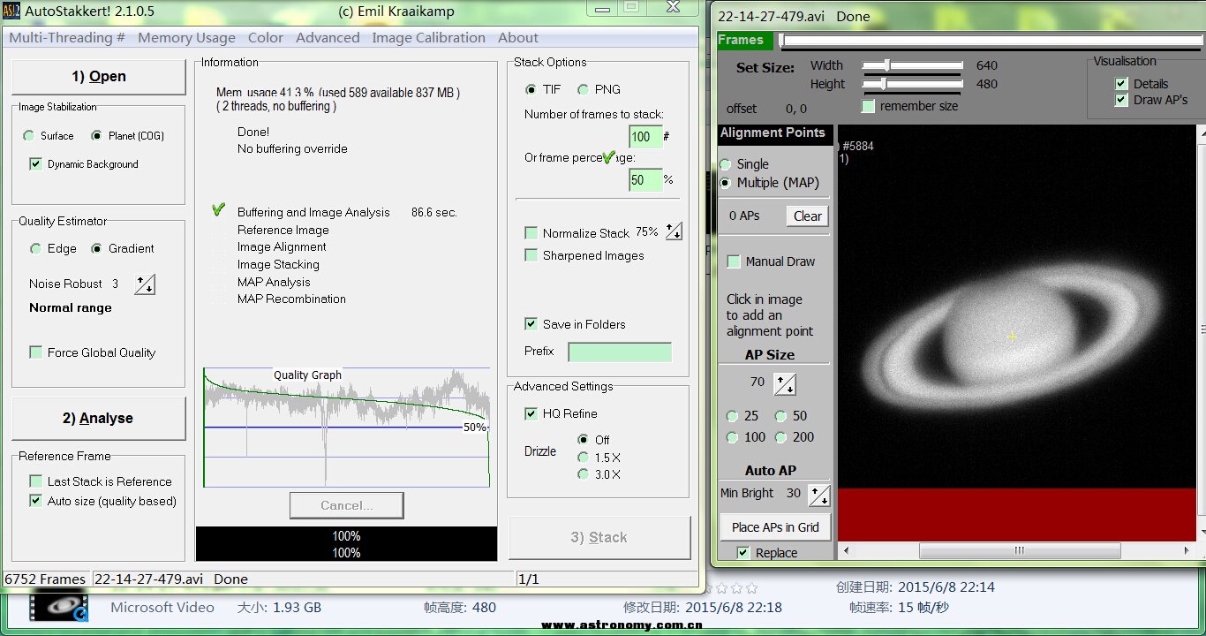This screenshot has height=636, width=1206.
Task: Click the horizontal scrollbar under Saturn image
Action: pos(1019,550)
